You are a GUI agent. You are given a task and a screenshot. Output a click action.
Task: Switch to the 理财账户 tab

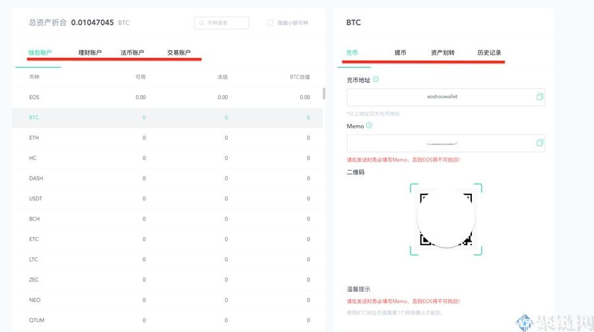[x=90, y=53]
